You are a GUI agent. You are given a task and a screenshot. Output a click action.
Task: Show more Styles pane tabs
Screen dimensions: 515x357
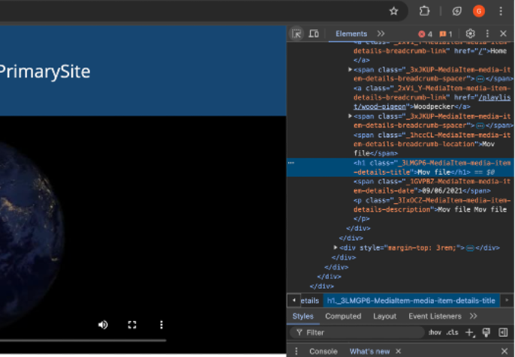pyautogui.click(x=473, y=316)
